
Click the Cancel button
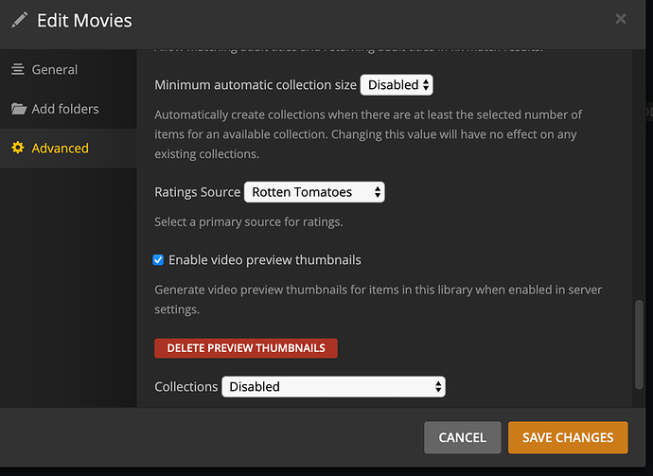463,437
